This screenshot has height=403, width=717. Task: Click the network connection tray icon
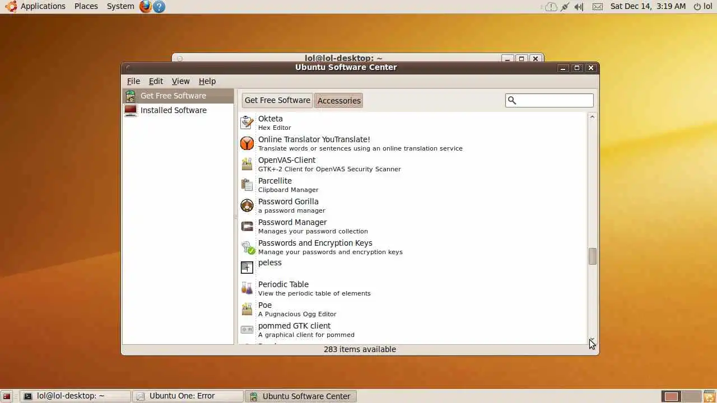pos(565,7)
